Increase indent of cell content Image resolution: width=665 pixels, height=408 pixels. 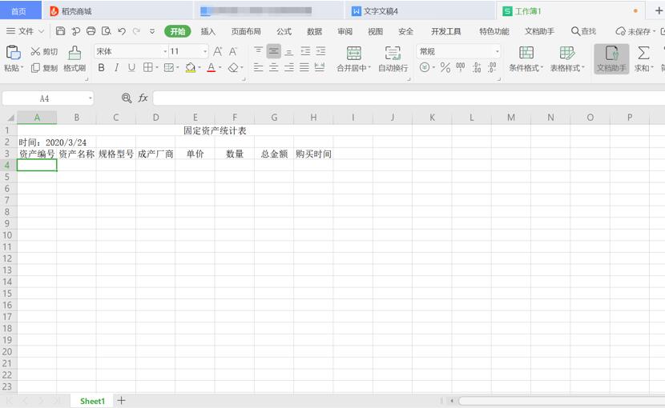(320, 51)
